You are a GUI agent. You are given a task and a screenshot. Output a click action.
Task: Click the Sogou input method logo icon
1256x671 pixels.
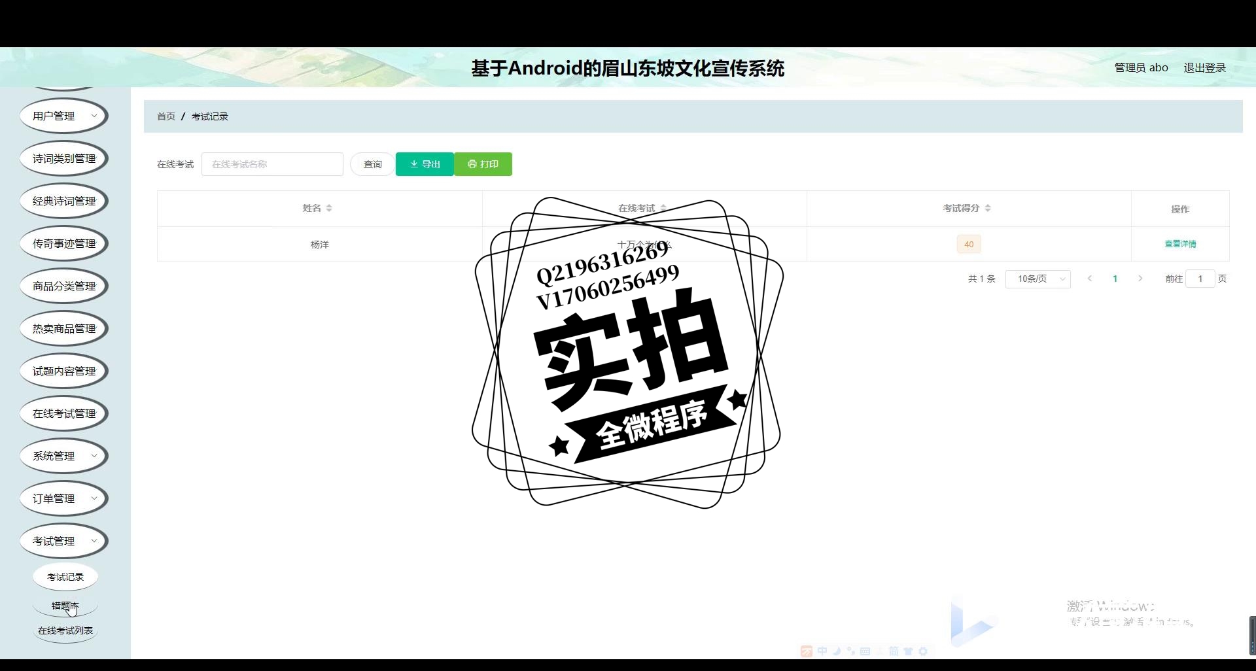click(x=807, y=651)
